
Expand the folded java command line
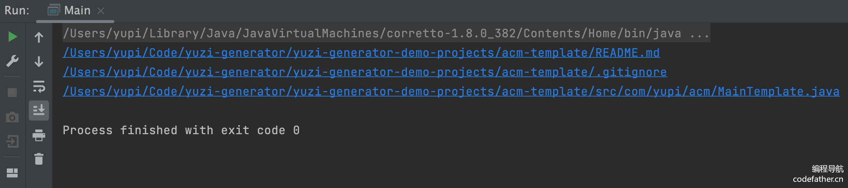click(x=699, y=34)
